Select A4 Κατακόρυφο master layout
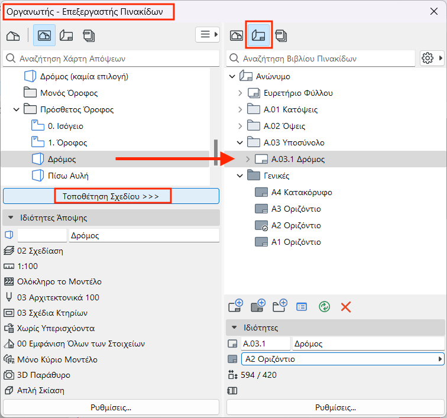 pyautogui.click(x=294, y=192)
